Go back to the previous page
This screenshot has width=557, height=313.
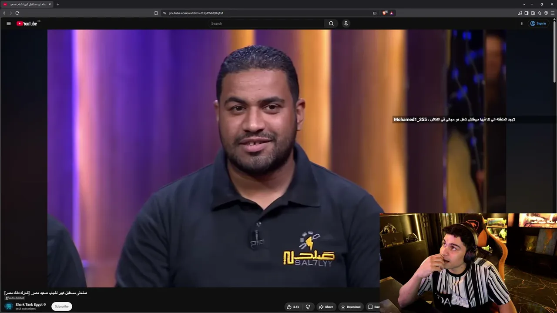[x=4, y=13]
